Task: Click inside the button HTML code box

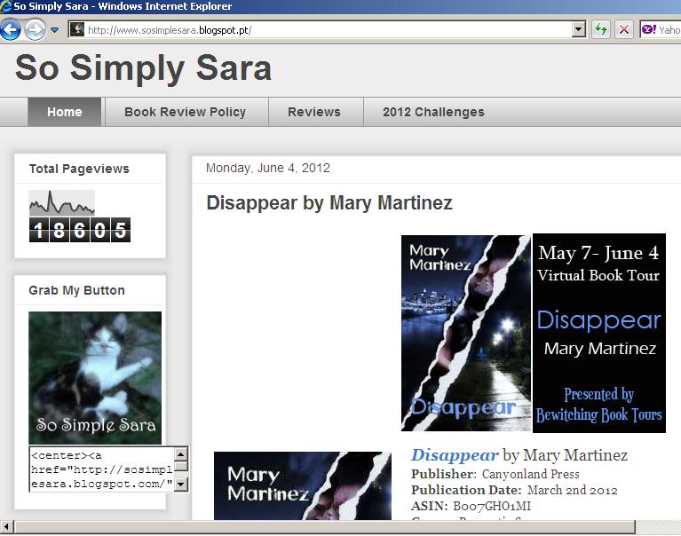Action: [101, 469]
